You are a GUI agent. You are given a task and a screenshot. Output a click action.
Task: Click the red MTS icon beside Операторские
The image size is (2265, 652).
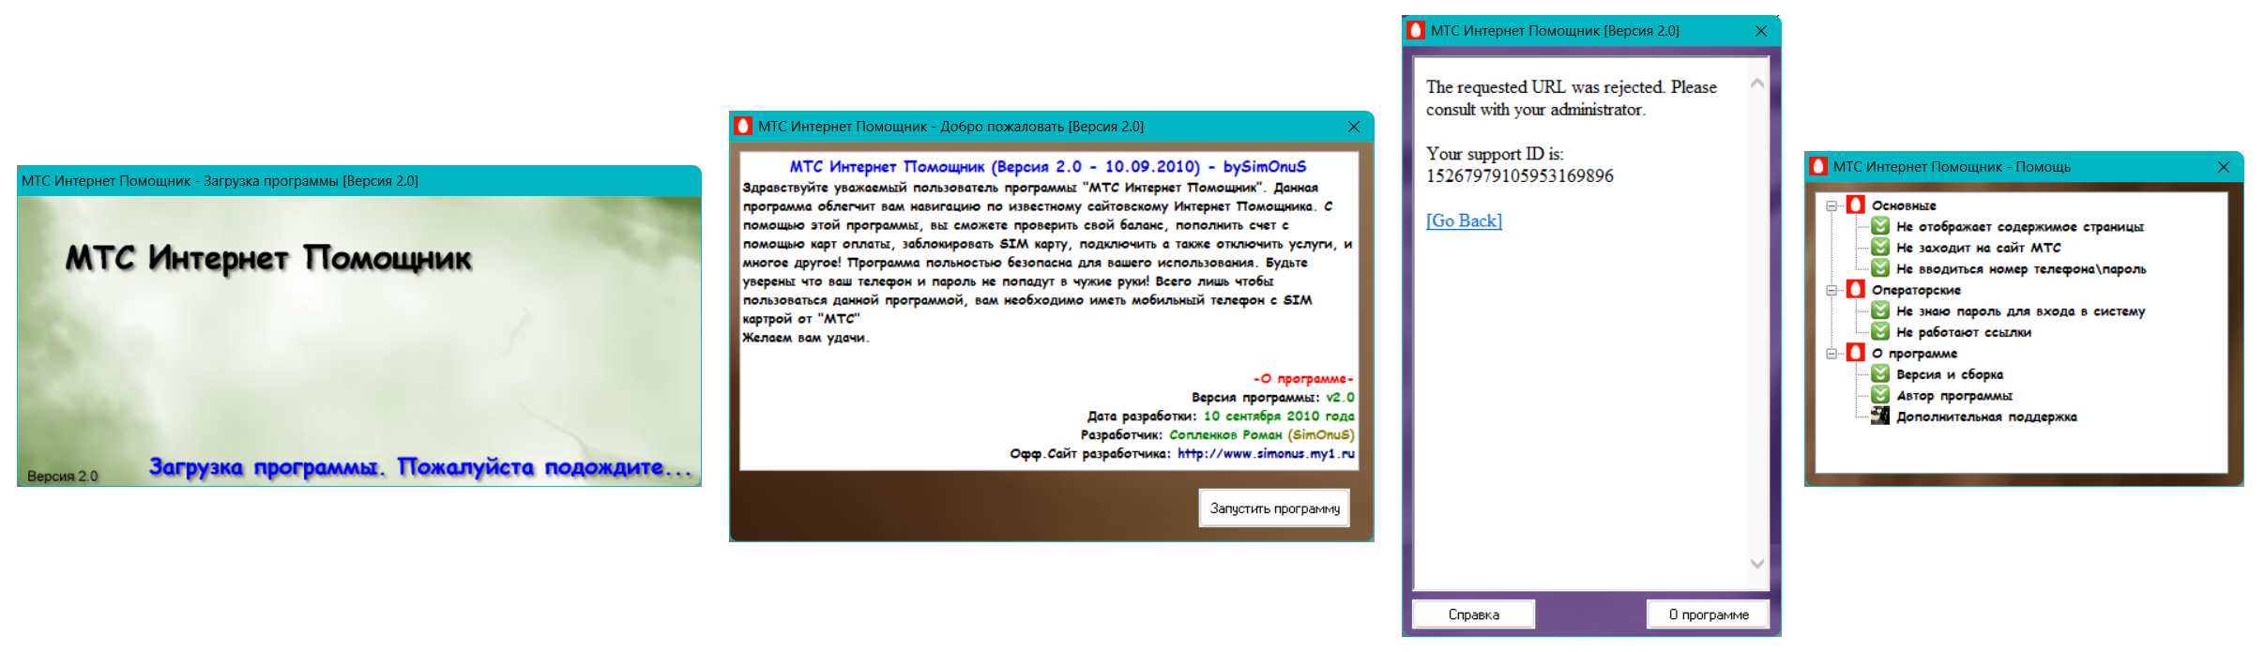[x=1855, y=290]
